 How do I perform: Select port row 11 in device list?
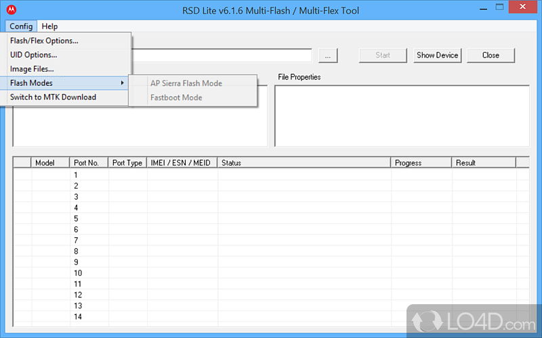click(x=271, y=284)
